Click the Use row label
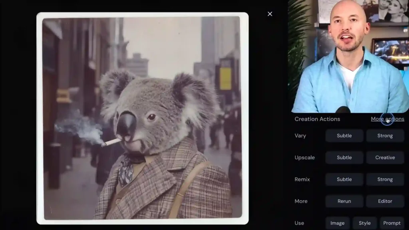Screen dimensions: 409x230 (299, 223)
